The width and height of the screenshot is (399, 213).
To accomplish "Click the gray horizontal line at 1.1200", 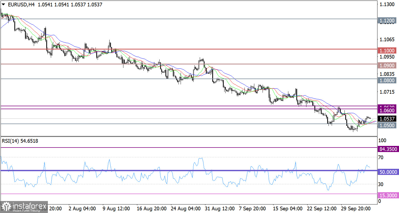I will pos(189,19).
